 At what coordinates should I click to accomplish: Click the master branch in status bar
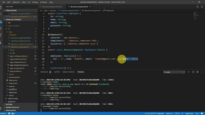(3, 113)
